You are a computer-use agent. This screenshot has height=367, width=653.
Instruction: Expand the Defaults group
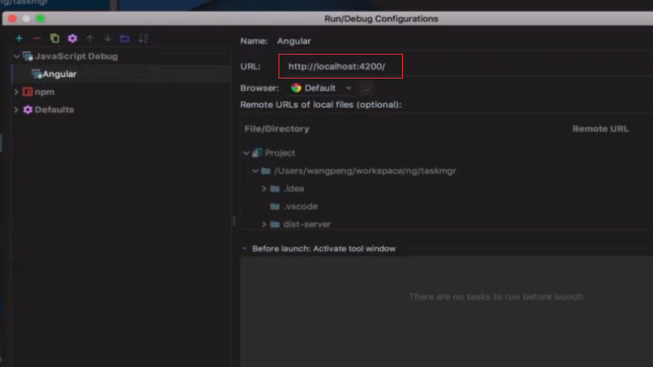pos(16,110)
